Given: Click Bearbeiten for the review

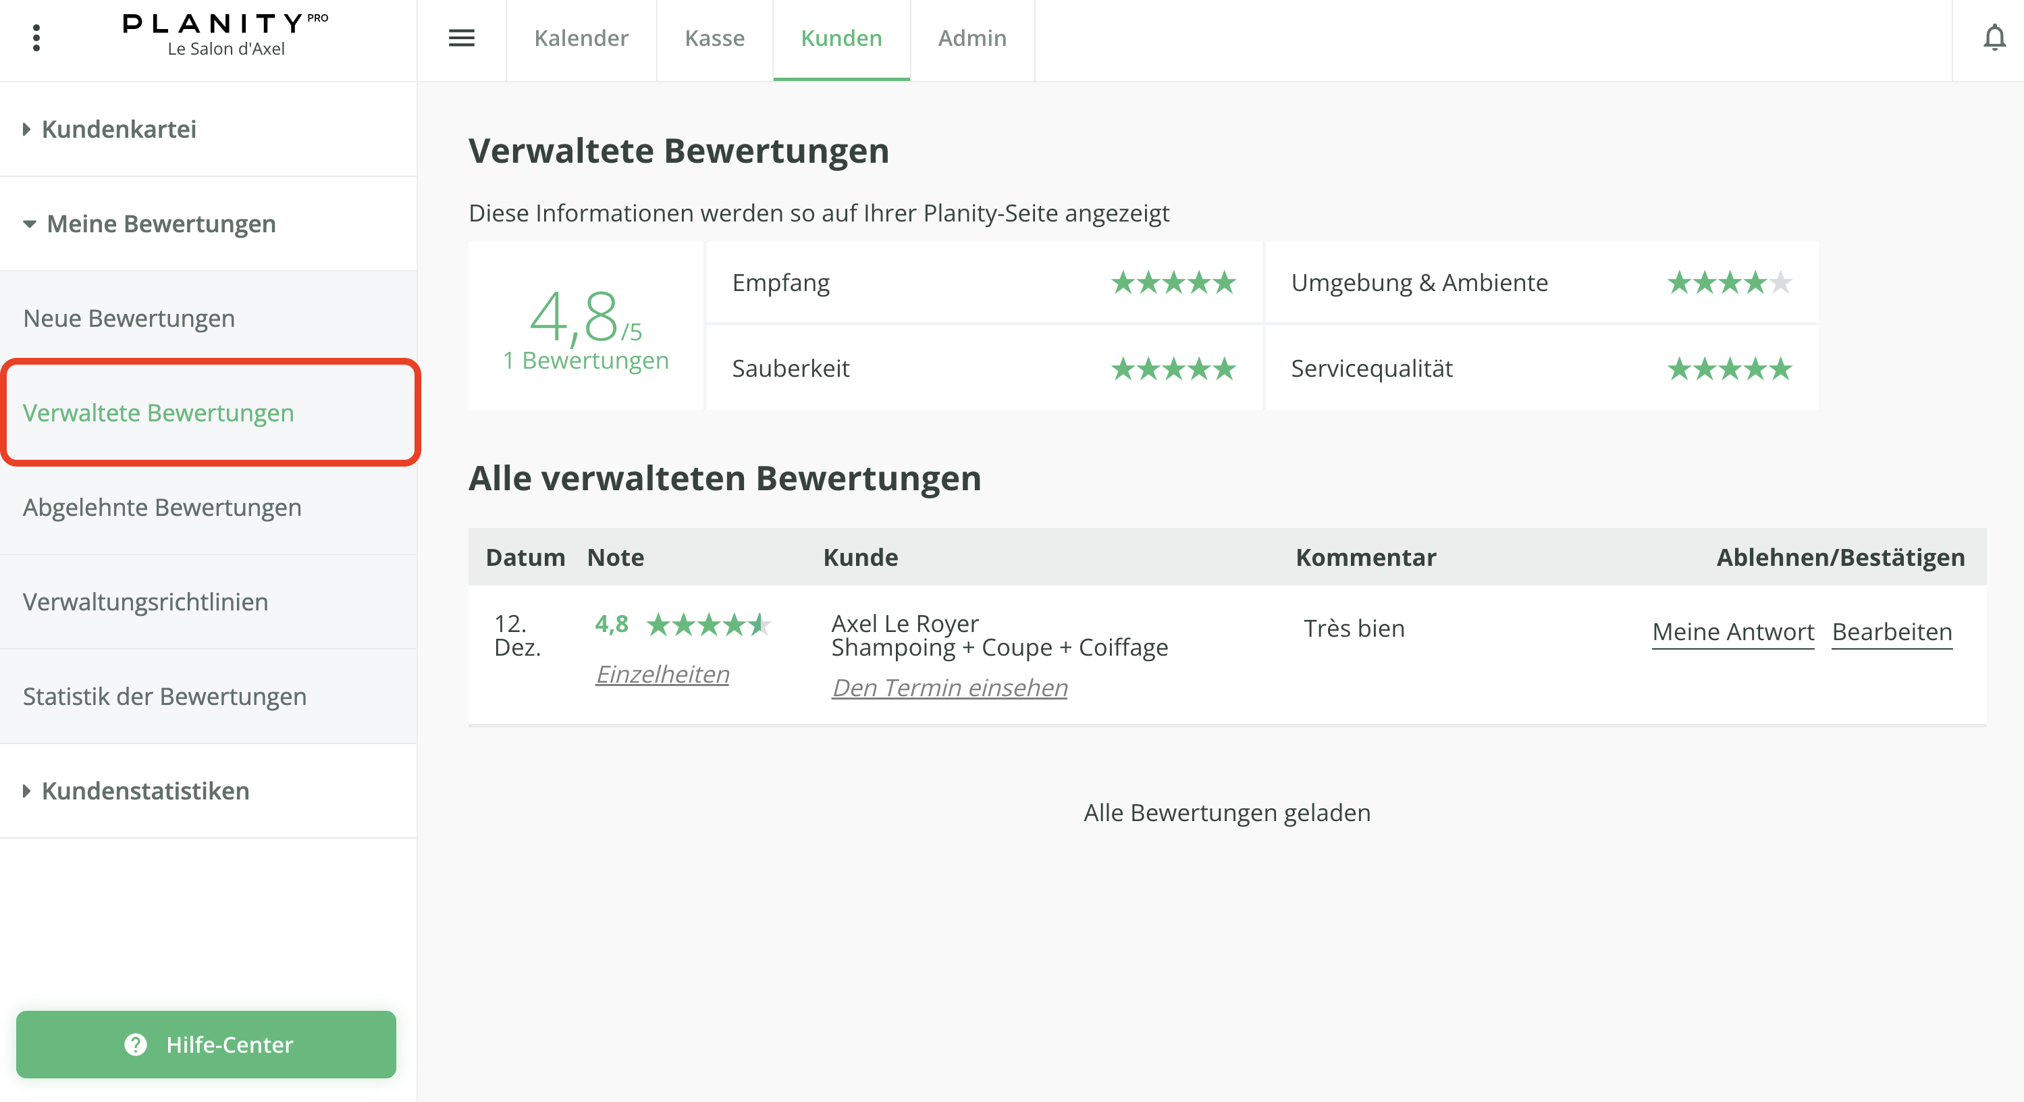Looking at the screenshot, I should click(1891, 632).
